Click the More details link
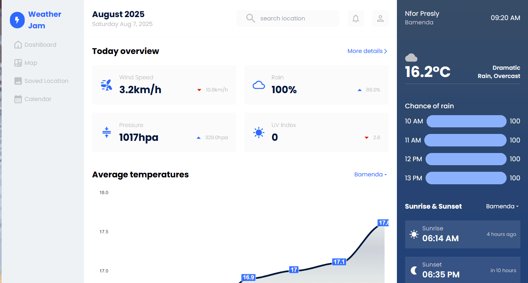The image size is (528, 283). pos(367,51)
